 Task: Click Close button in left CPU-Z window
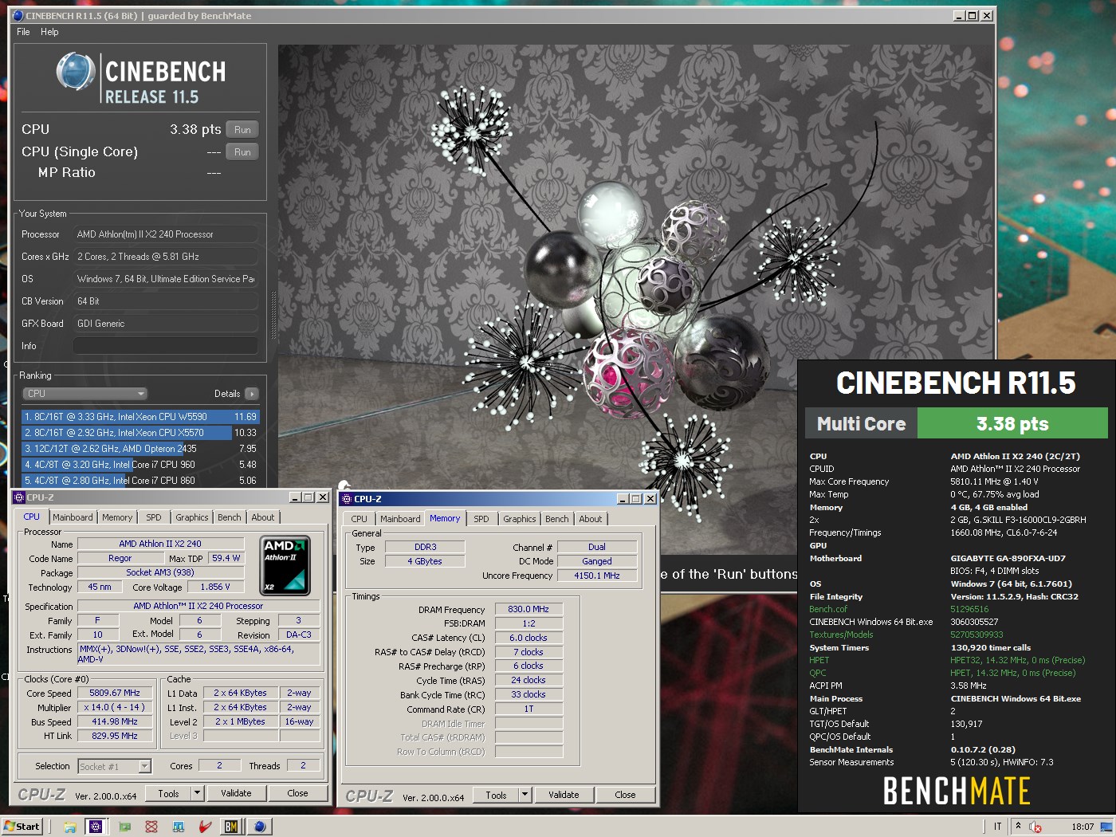coord(297,793)
